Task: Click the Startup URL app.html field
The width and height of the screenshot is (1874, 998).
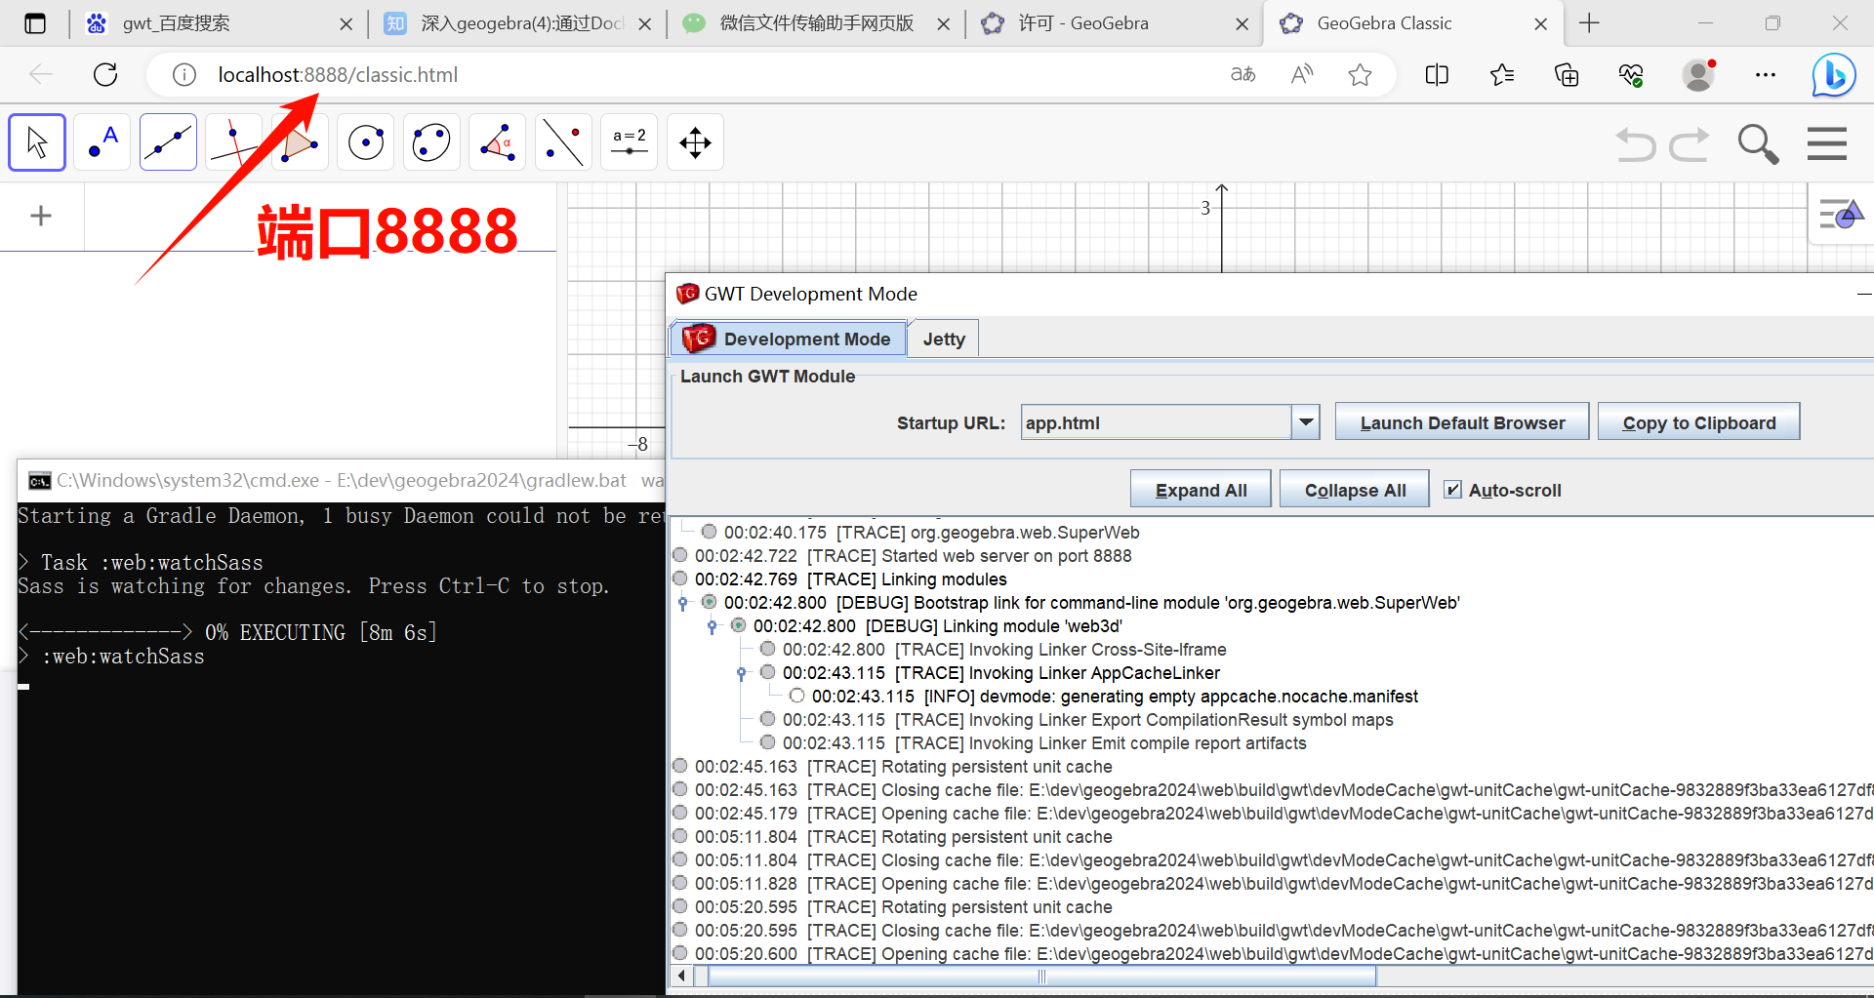Action: (x=1156, y=422)
